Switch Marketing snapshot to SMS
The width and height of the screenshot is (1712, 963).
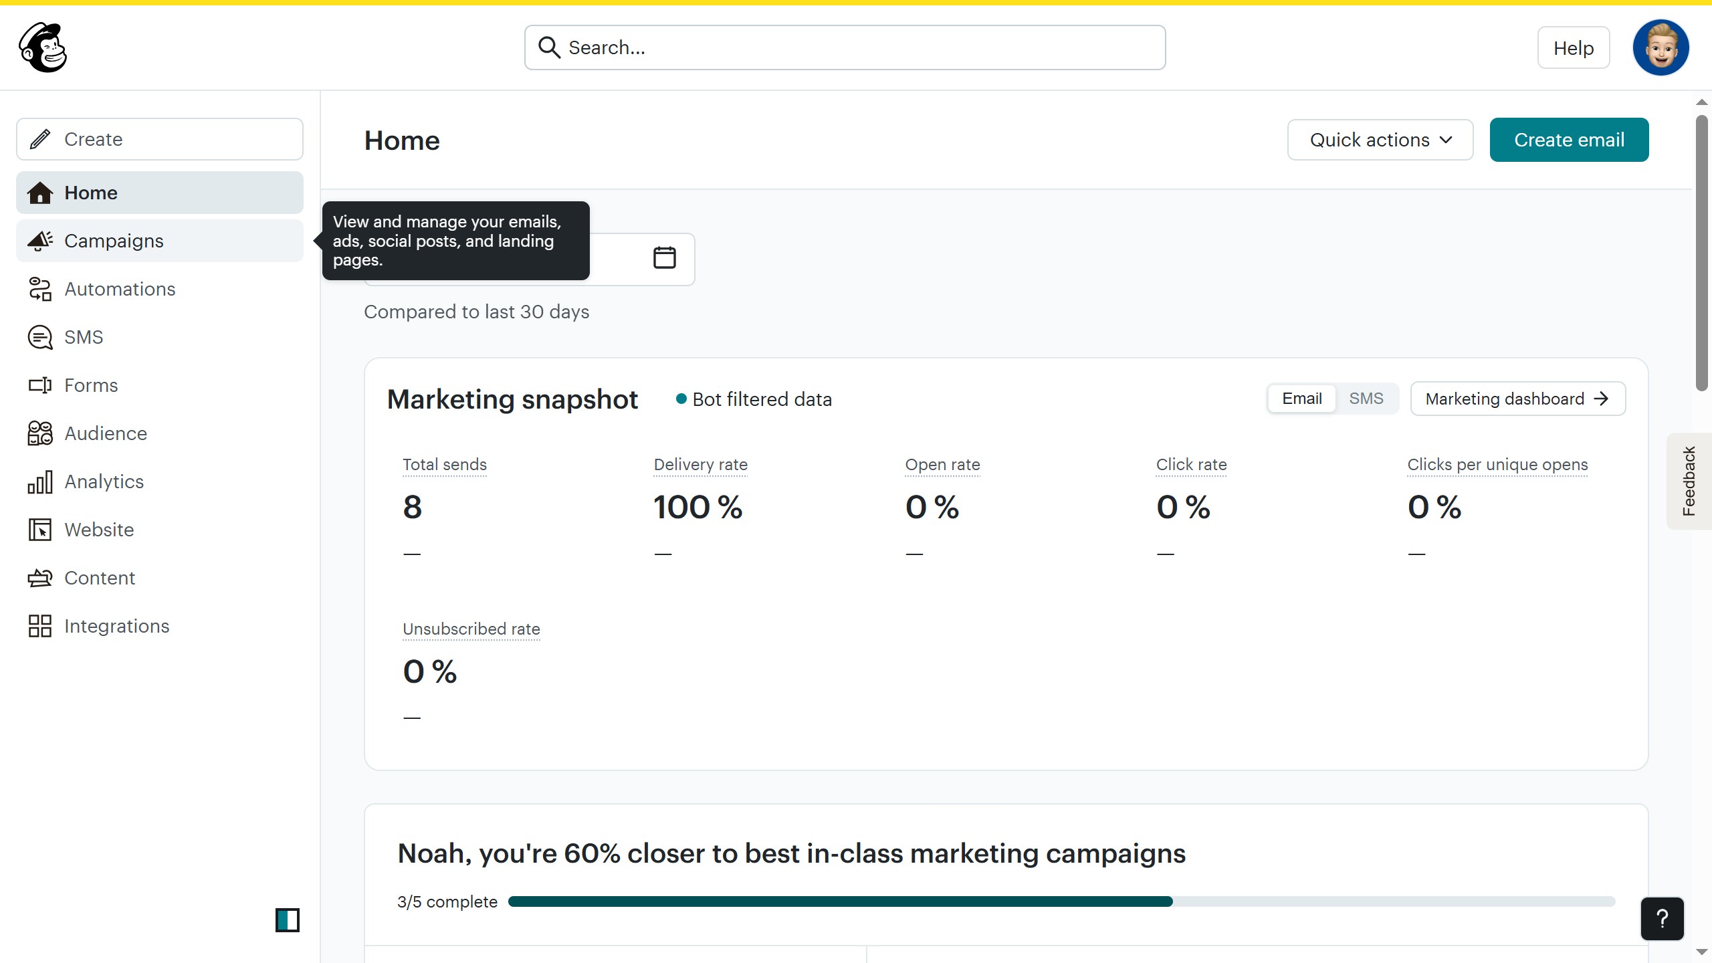point(1366,399)
